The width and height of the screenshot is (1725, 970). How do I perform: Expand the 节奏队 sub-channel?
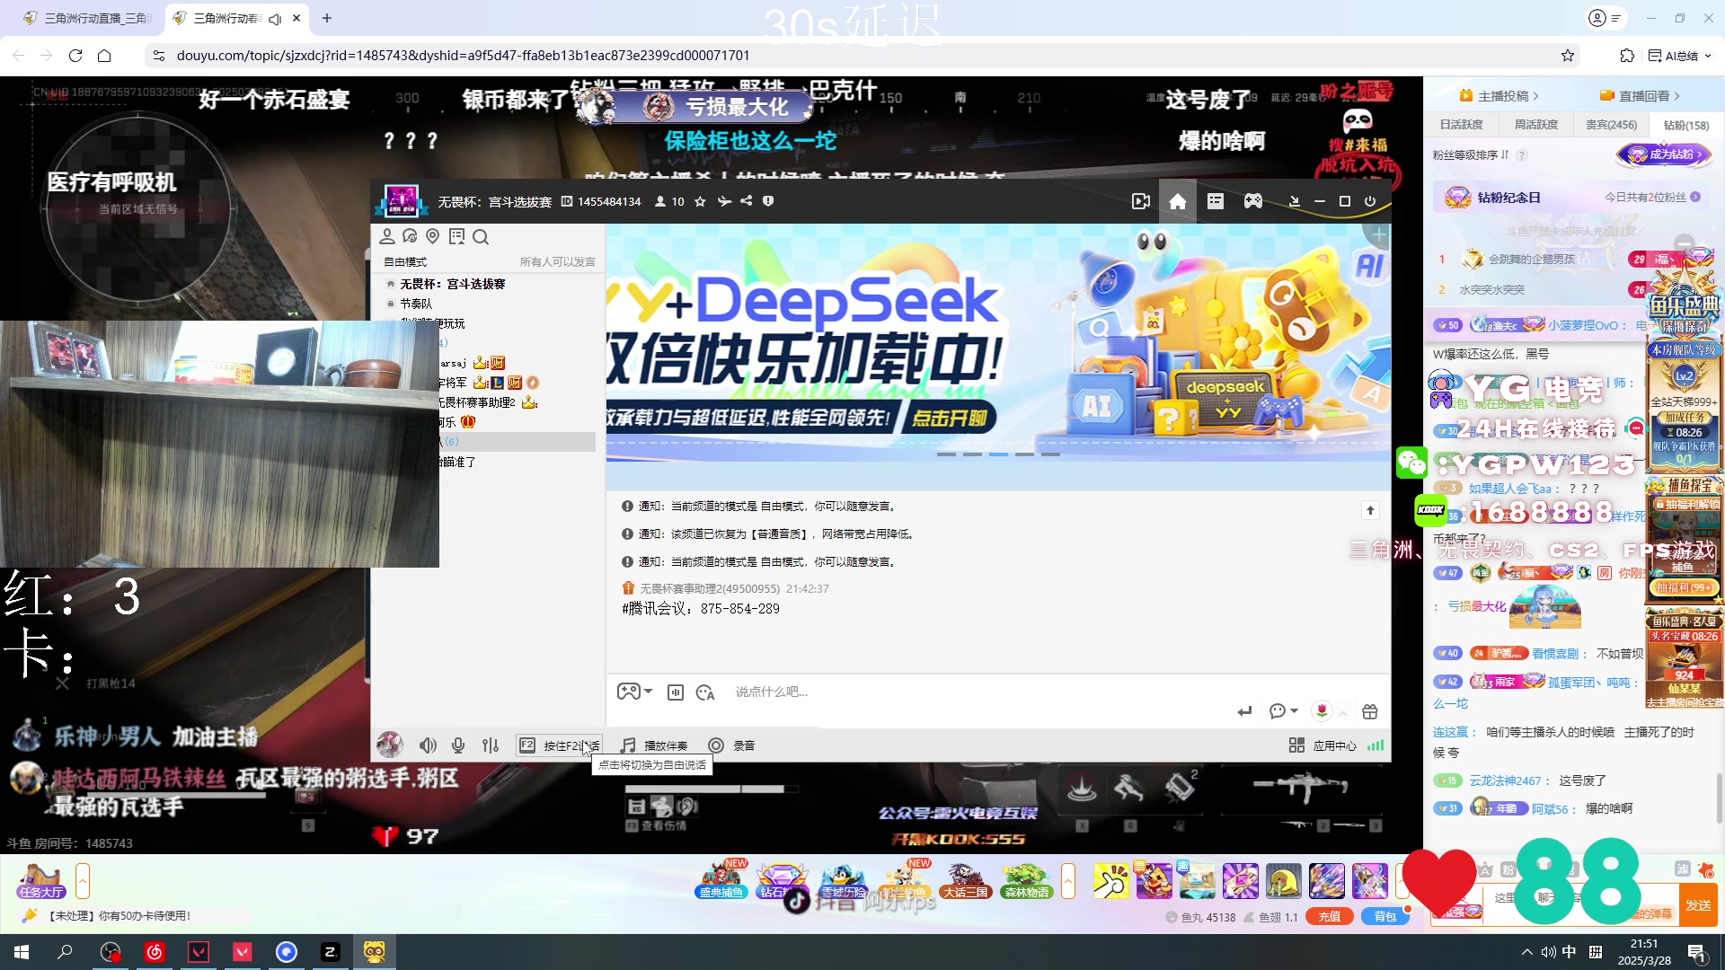pos(391,304)
